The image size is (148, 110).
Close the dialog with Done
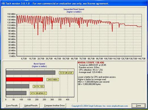(x=138, y=105)
